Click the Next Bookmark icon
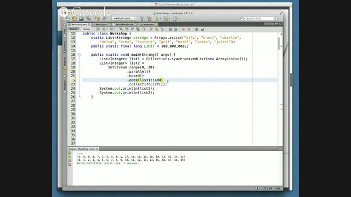 click(157, 29)
